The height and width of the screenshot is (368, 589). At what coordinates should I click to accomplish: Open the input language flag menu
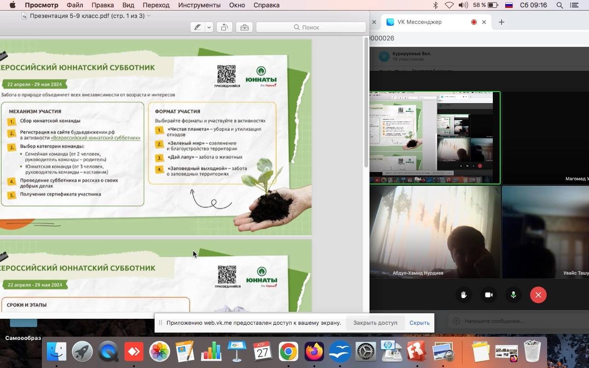(509, 5)
